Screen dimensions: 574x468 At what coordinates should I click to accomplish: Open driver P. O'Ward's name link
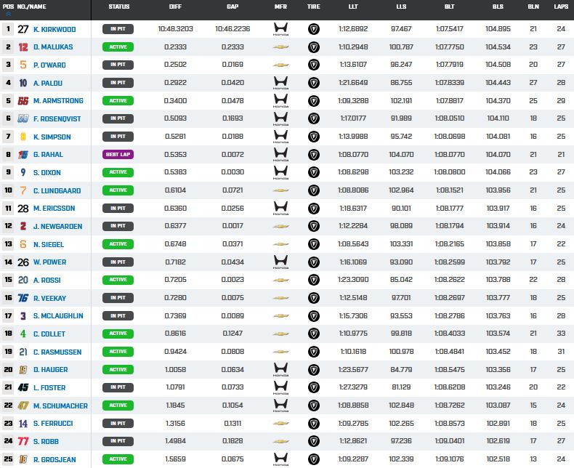[x=49, y=65]
